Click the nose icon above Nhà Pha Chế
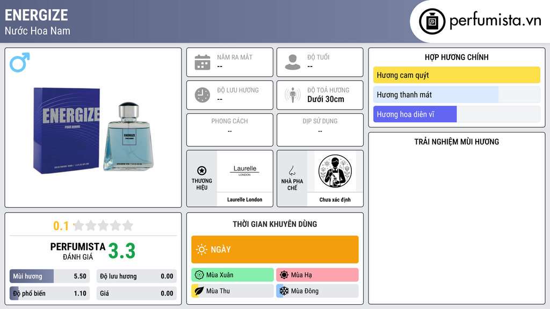Image resolution: width=550 pixels, height=309 pixels. pyautogui.click(x=292, y=171)
